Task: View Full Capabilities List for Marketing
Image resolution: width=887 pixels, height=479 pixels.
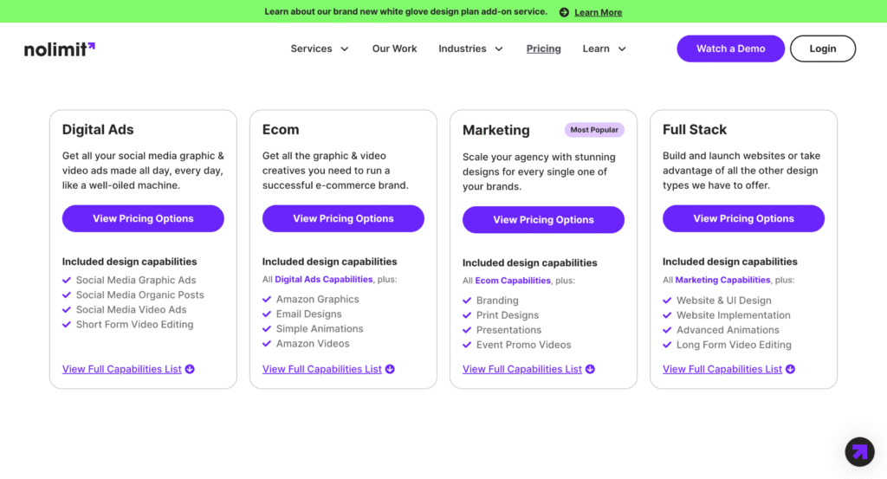Action: coord(522,369)
